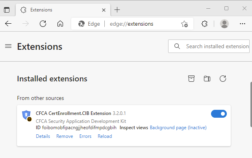Focus the Search installed extensions field
Viewport: 252px width, 158px height.
point(217,46)
